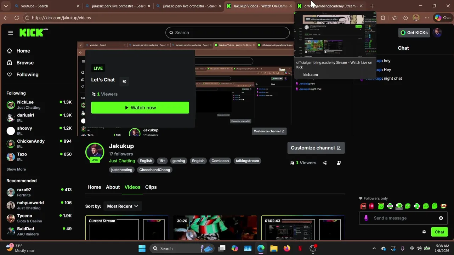Open chat settings gear
454x255 pixels.
[424, 232]
